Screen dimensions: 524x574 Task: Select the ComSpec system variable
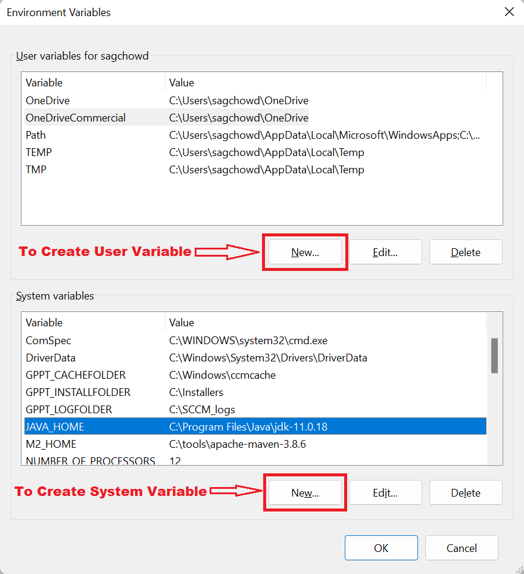coord(49,339)
